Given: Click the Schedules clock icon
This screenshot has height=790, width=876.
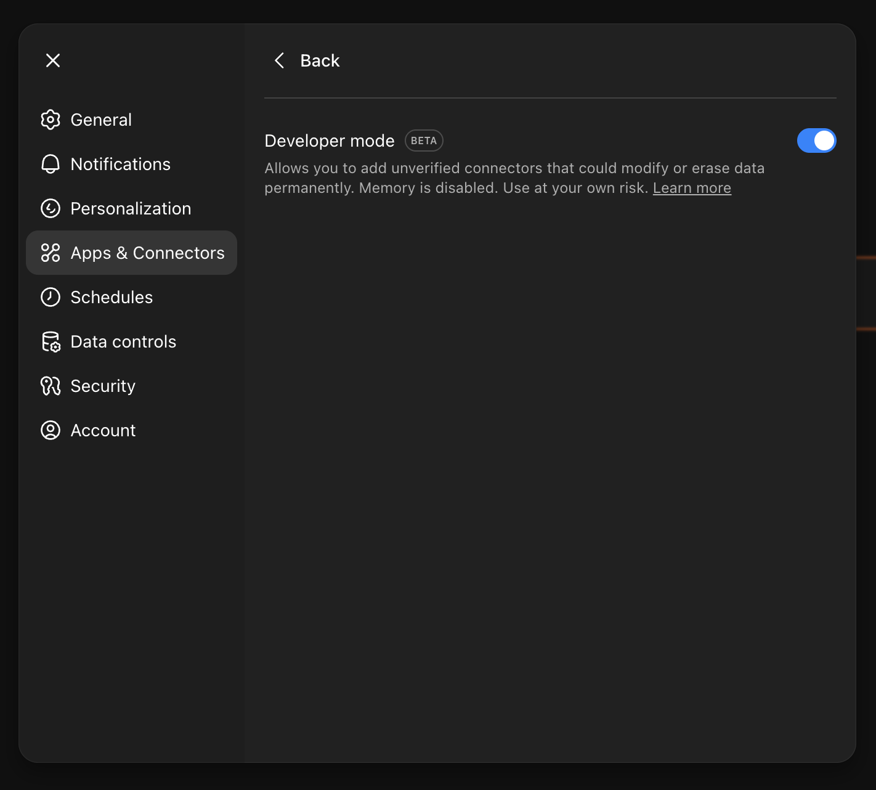Looking at the screenshot, I should click(51, 297).
